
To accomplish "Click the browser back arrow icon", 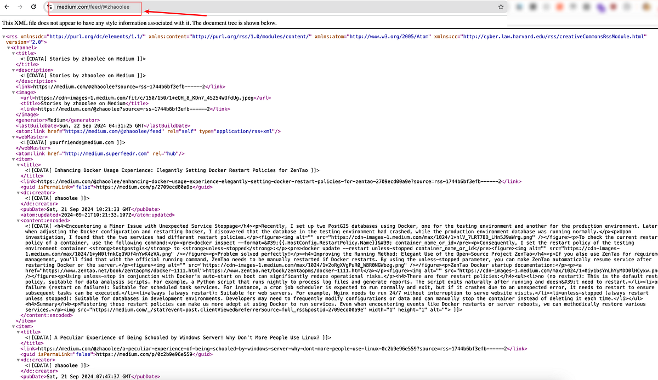I will click(x=7, y=6).
